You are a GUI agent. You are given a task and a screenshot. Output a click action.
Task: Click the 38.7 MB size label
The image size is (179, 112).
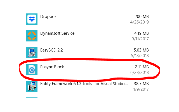(141, 84)
